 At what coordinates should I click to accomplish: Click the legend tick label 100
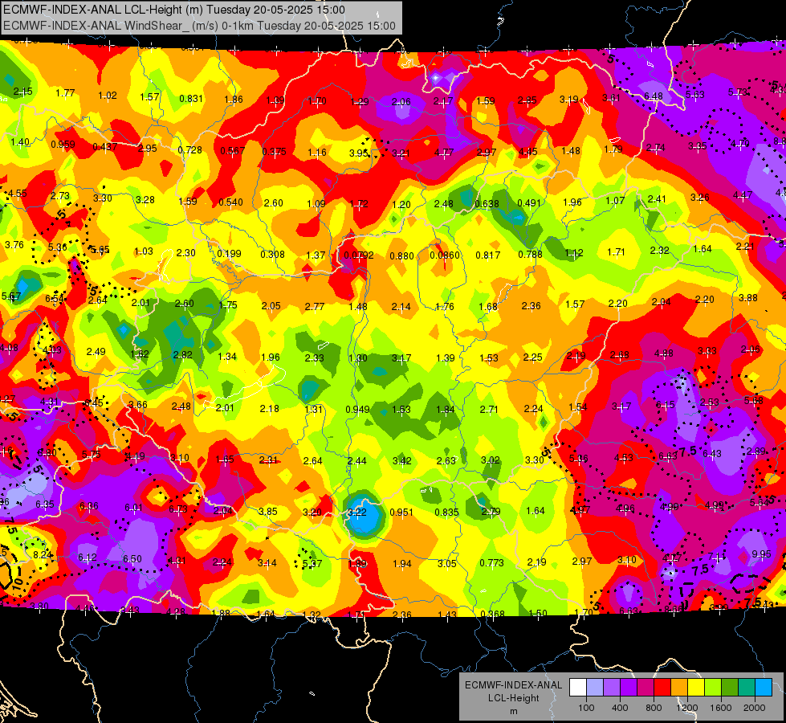586,708
